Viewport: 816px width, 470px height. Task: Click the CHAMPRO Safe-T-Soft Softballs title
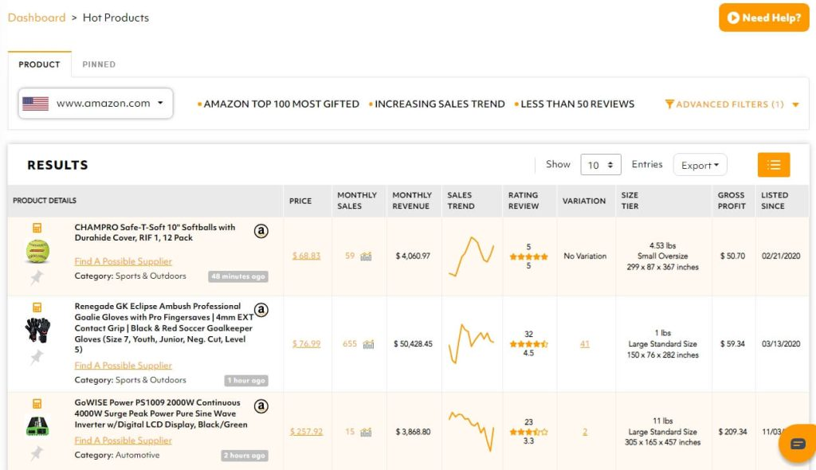point(155,233)
